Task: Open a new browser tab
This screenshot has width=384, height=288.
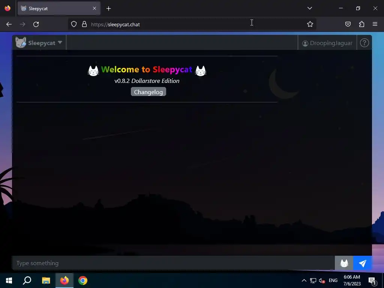Action: tap(109, 9)
